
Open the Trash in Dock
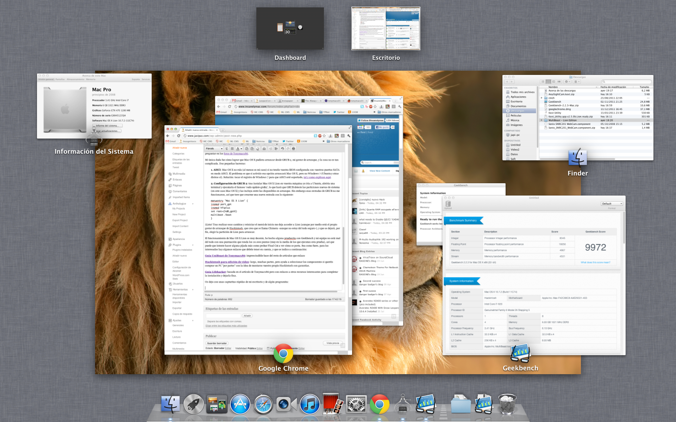click(507, 404)
